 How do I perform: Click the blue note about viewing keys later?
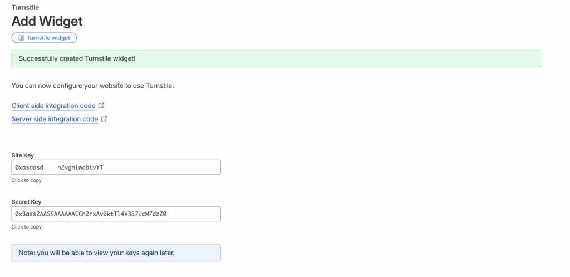(116, 253)
